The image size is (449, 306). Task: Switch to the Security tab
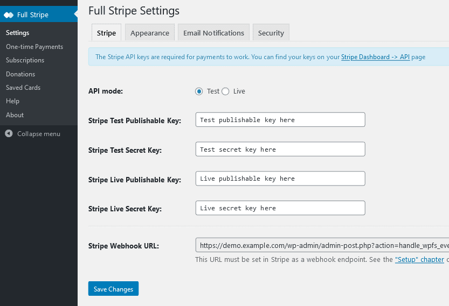click(271, 33)
